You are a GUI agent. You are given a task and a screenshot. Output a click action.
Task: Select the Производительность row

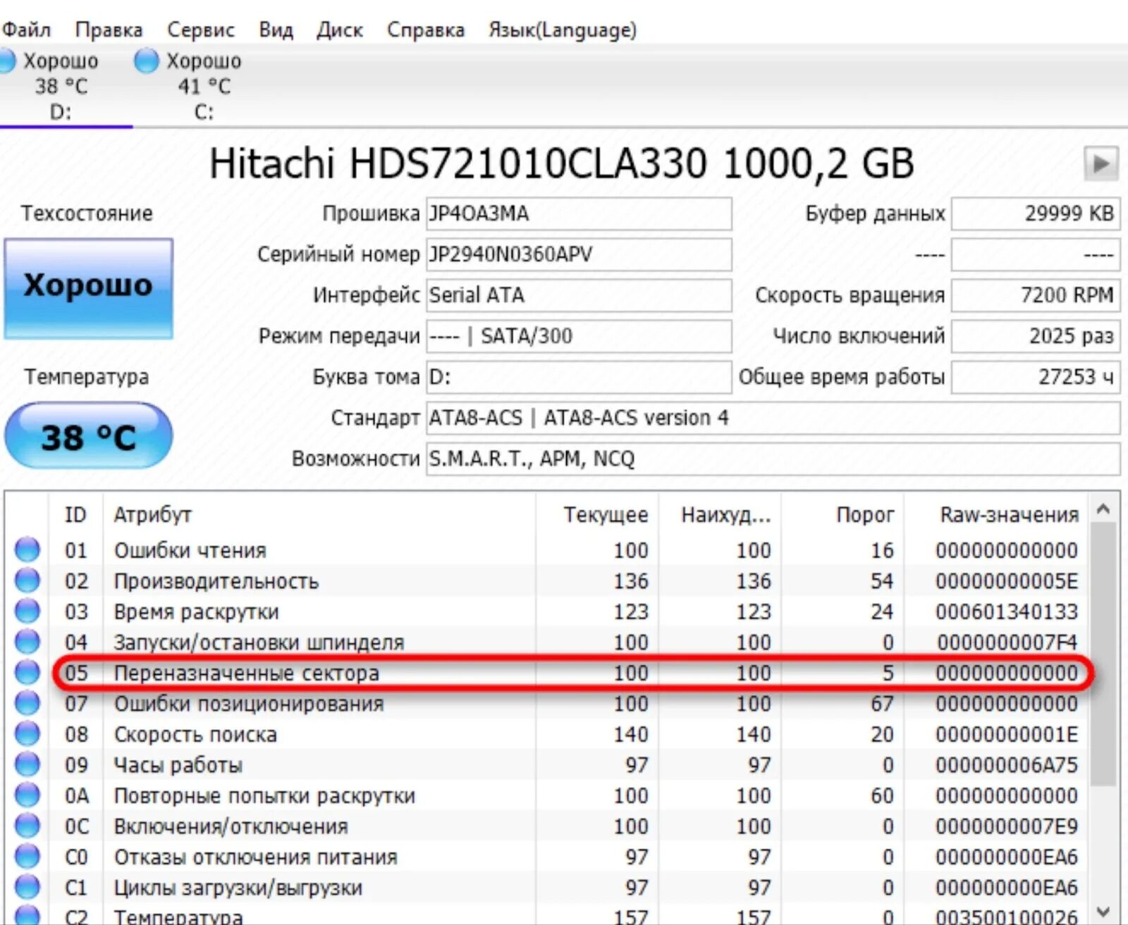coord(548,581)
